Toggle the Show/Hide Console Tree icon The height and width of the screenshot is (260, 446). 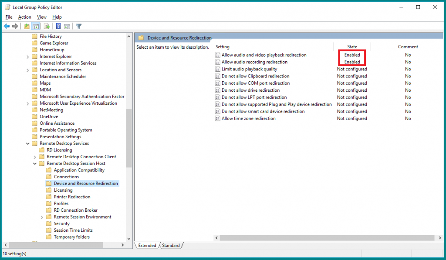click(x=36, y=27)
